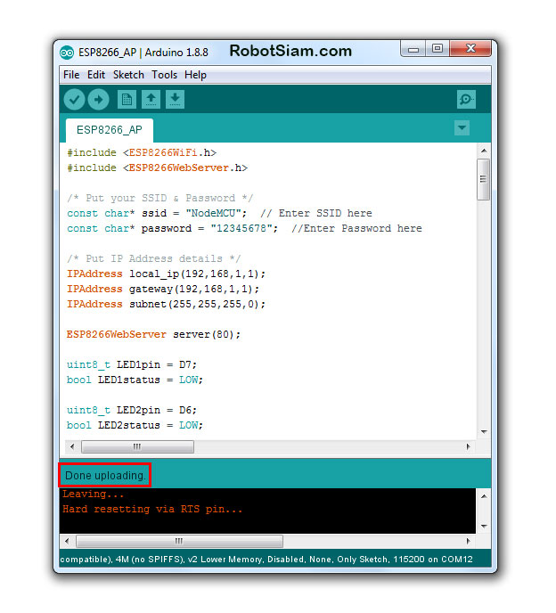Click the "//Enter Password here" comment

[x=357, y=228]
